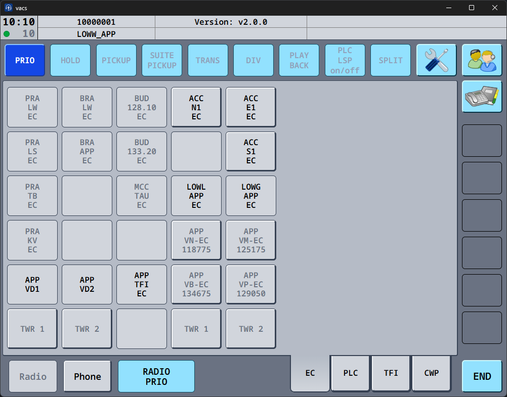Select the CWP tab
Viewport: 507px width, 397px height.
[x=432, y=373]
